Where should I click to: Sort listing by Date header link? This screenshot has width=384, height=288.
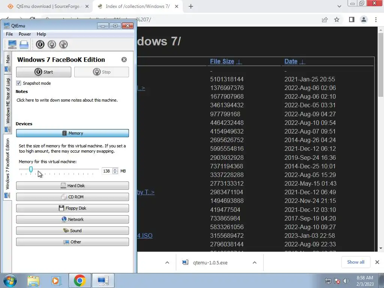(x=291, y=61)
